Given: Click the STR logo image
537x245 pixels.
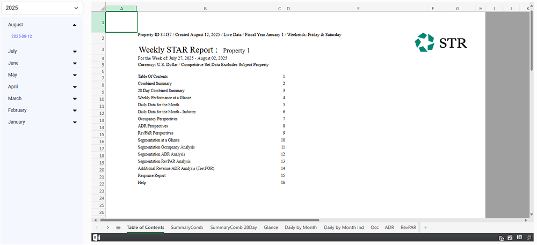Looking at the screenshot, I should (441, 42).
